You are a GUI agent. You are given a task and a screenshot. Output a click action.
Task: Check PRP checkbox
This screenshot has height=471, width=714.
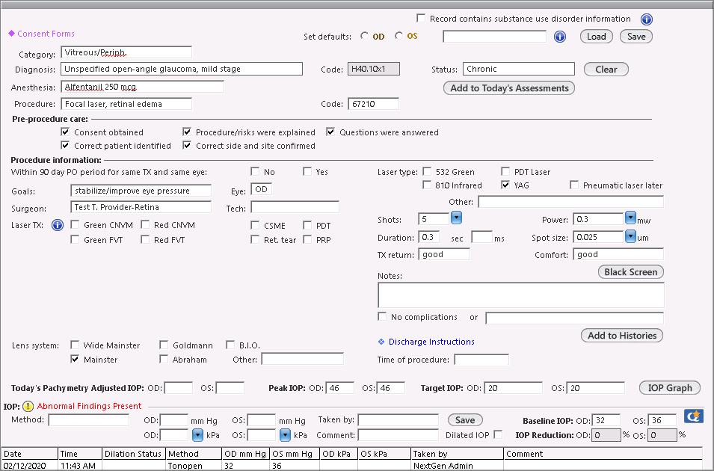pyautogui.click(x=308, y=239)
